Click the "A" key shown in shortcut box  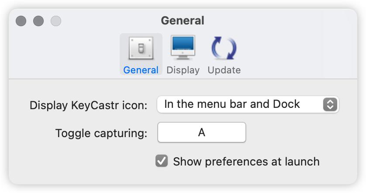pos(201,132)
